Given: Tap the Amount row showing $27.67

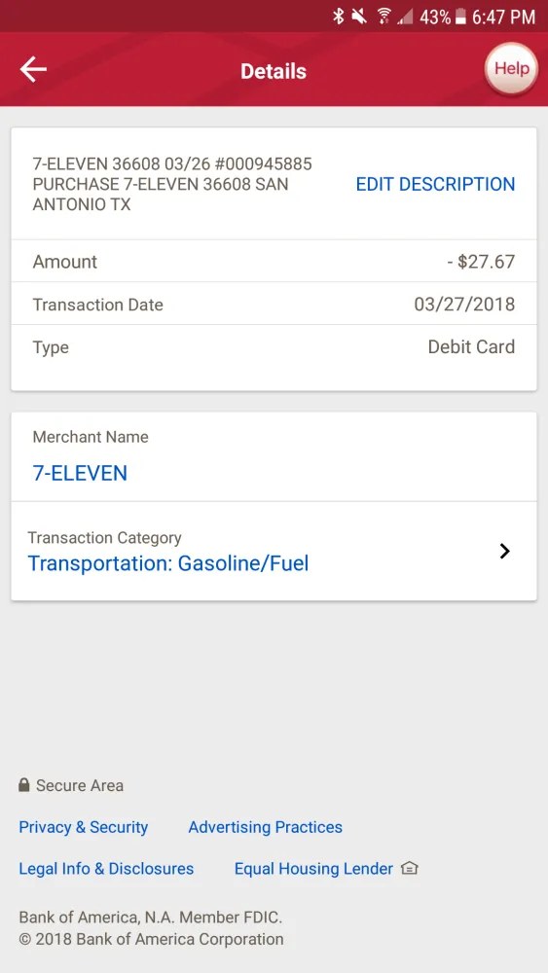Looking at the screenshot, I should point(274,261).
